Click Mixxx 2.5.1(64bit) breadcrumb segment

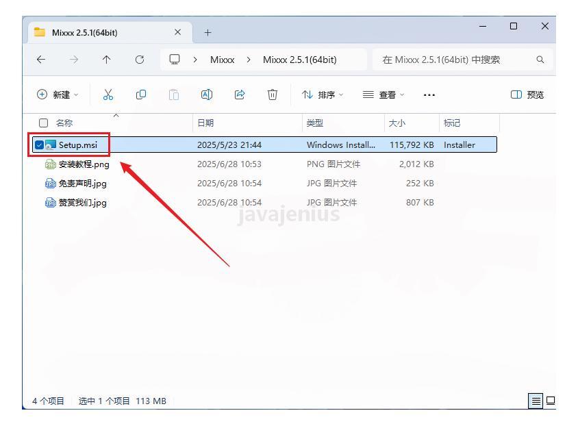click(300, 60)
